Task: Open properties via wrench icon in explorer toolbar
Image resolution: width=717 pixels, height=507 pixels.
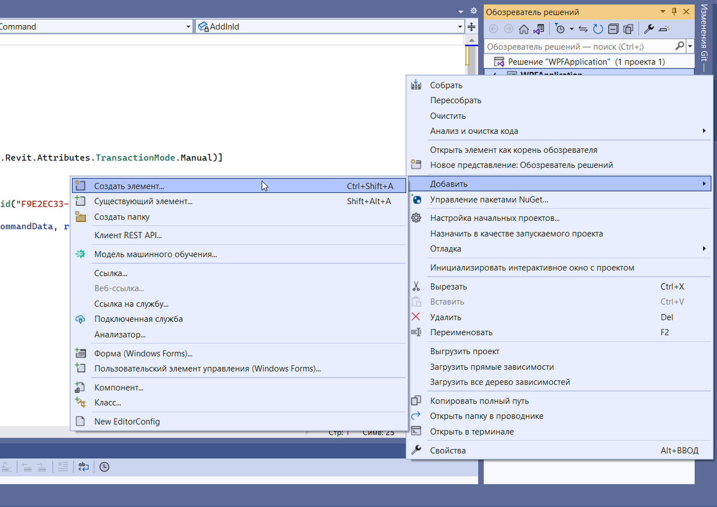Action: tap(648, 29)
